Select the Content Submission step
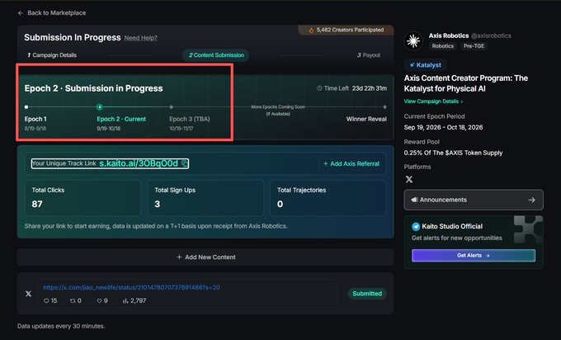The height and width of the screenshot is (340, 561). pyautogui.click(x=216, y=55)
